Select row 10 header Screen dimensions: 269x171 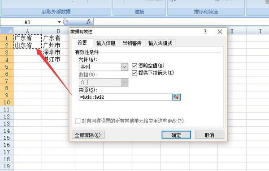[7, 102]
